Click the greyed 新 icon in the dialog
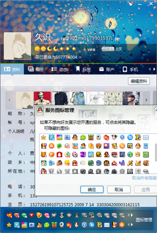 pyautogui.click(x=130, y=171)
